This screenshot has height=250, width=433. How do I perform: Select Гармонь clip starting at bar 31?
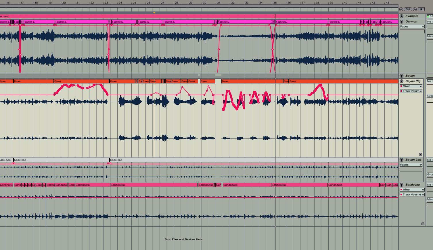point(246,22)
